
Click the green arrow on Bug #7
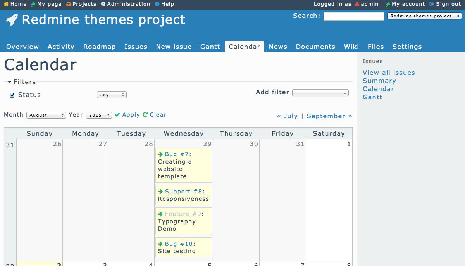[x=160, y=154]
